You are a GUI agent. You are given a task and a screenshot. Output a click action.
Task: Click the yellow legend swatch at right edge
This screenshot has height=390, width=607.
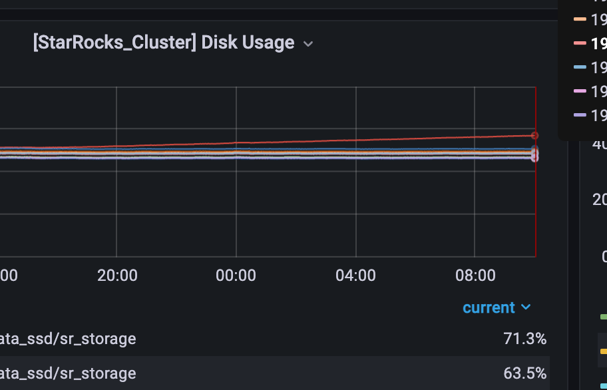click(603, 351)
